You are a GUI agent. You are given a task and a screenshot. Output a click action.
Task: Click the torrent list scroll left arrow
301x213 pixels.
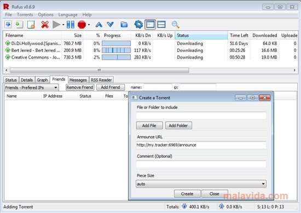7,70
